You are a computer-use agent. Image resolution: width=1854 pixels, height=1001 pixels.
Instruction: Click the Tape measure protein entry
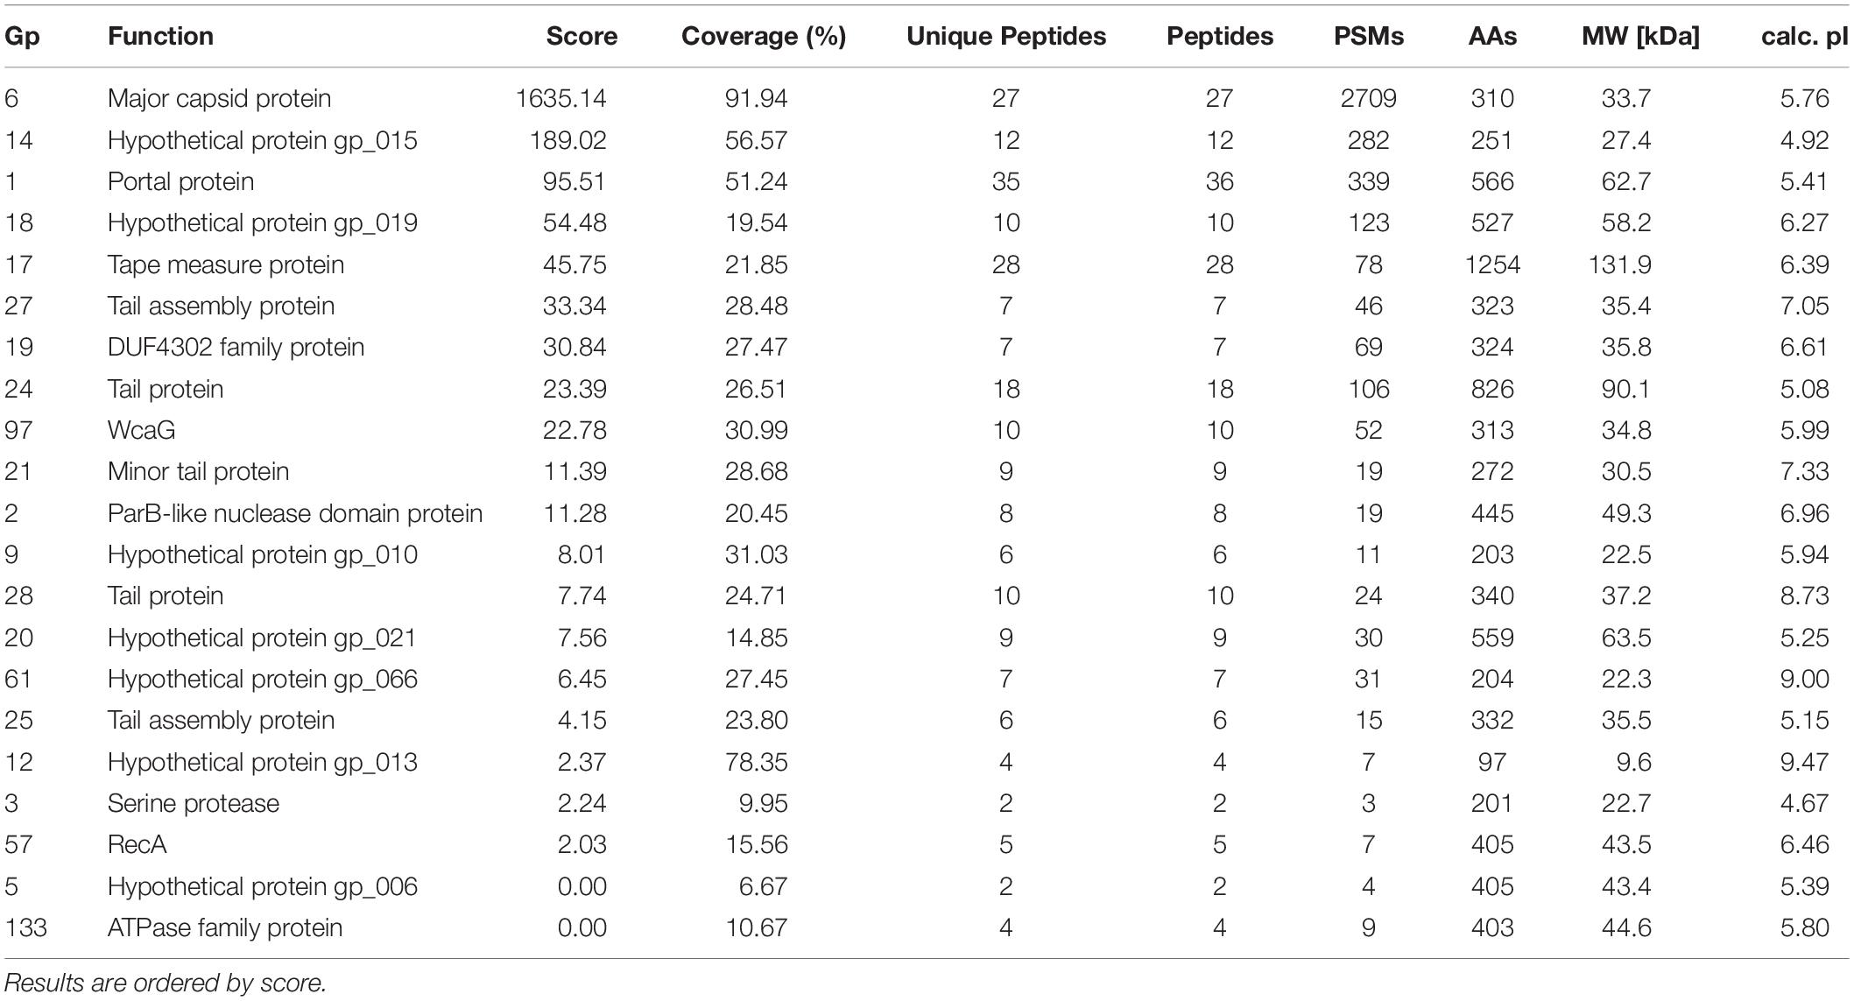(x=226, y=264)
